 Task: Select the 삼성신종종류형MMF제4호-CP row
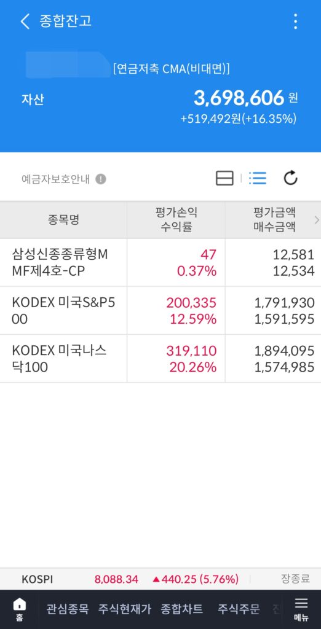pyautogui.click(x=160, y=262)
